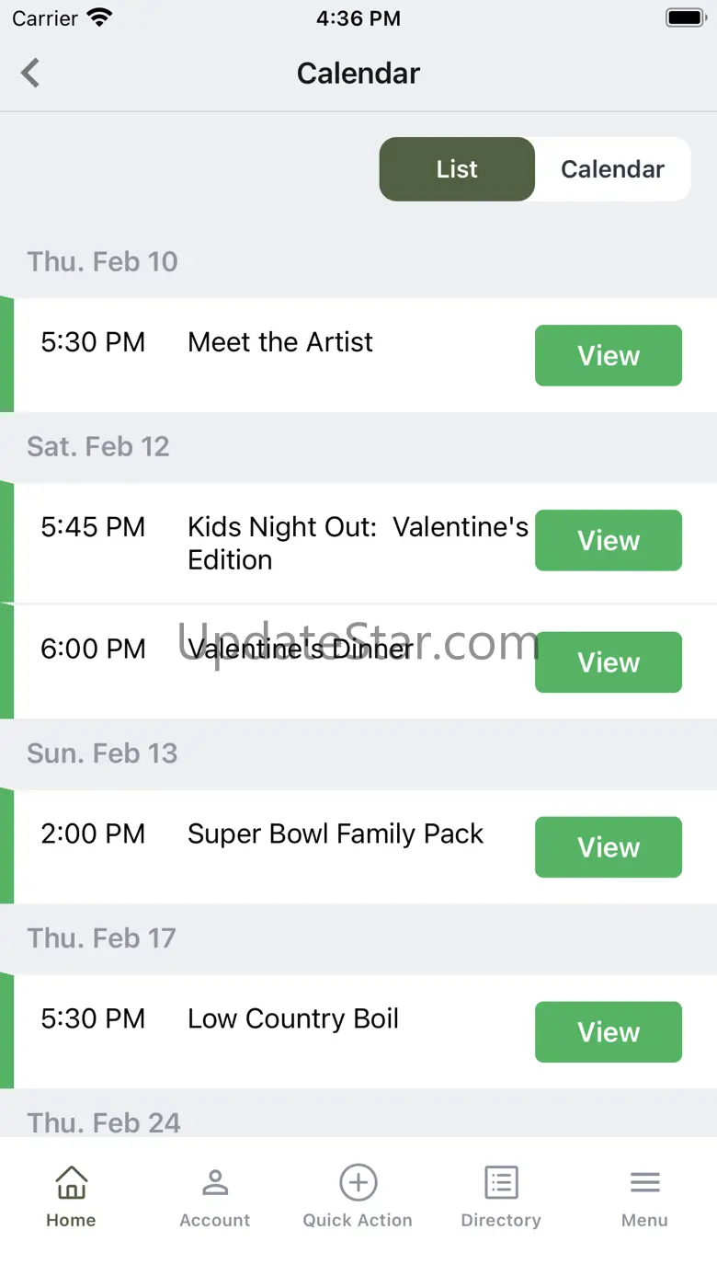The width and height of the screenshot is (717, 1276).
Task: Select the Meet the Artist title
Action: tap(280, 342)
